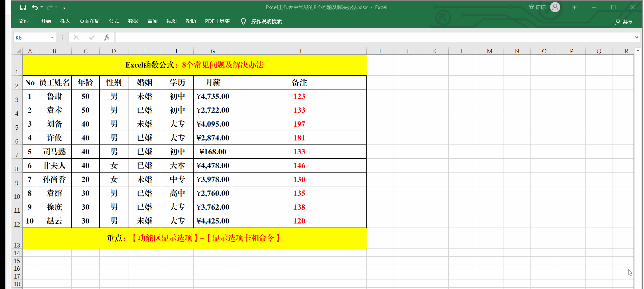644x289 pixels.
Task: Click the Cancel X formula bar icon
Action: 76,37
